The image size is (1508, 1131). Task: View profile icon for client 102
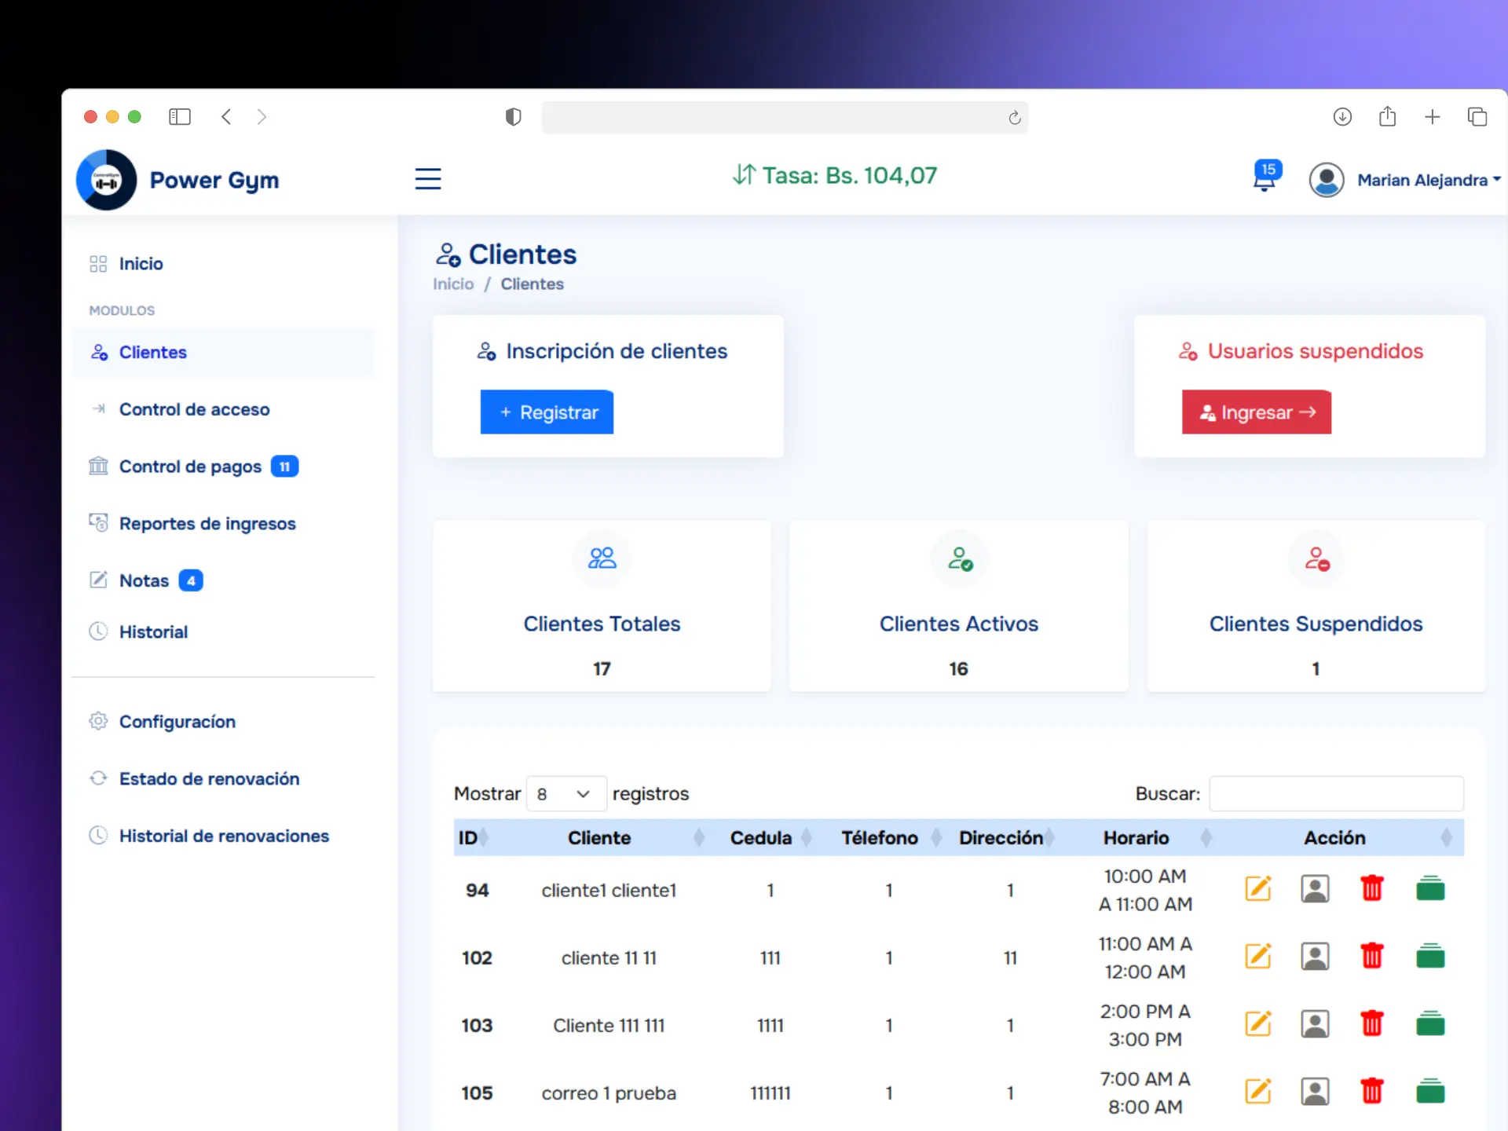1316,957
